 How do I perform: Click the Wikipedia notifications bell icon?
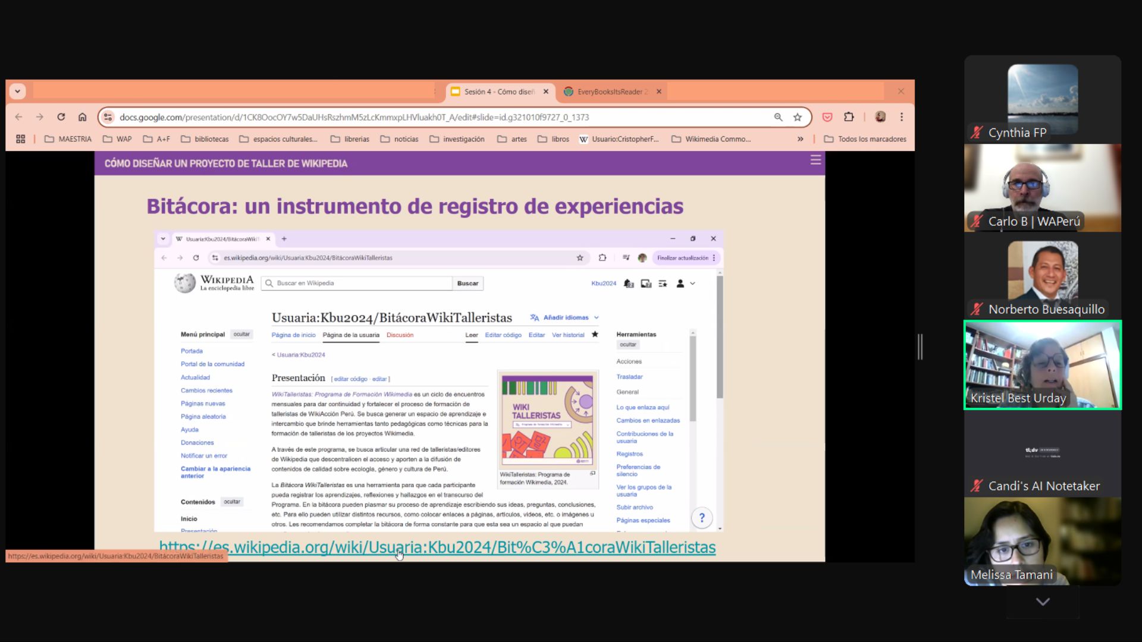(629, 284)
